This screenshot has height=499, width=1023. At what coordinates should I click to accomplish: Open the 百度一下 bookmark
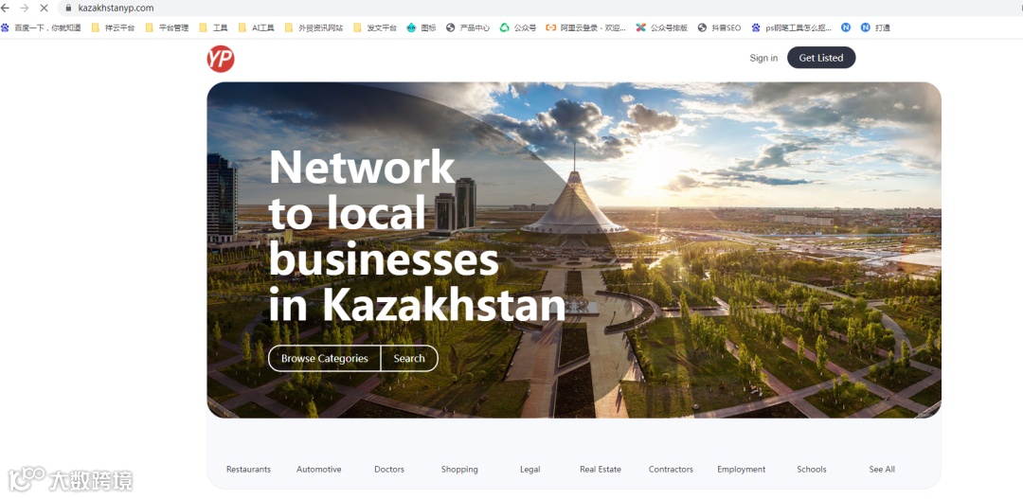(x=41, y=27)
